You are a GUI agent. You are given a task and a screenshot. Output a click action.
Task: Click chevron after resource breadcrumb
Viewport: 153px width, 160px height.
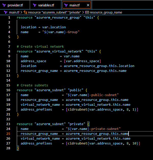pos(83,12)
